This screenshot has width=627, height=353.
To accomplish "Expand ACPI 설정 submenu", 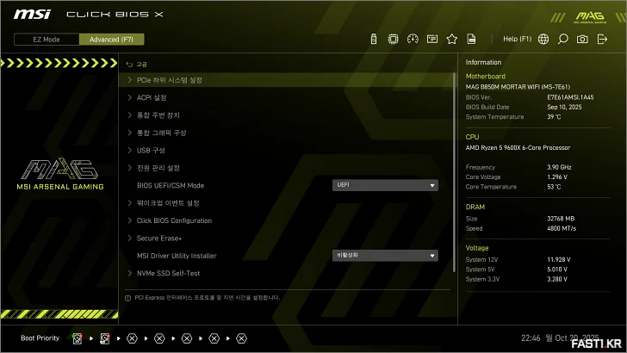I will point(286,97).
